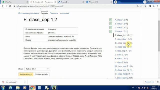The image size is (160, 90).
Task: Open problem I. class_dop 1.7
Action: click(x=123, y=51)
